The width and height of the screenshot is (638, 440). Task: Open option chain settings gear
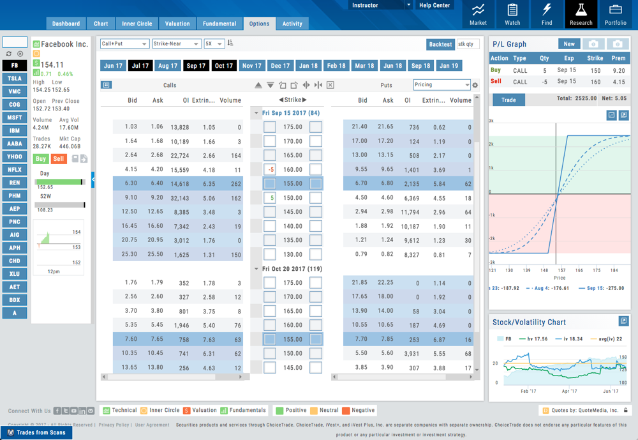(475, 85)
